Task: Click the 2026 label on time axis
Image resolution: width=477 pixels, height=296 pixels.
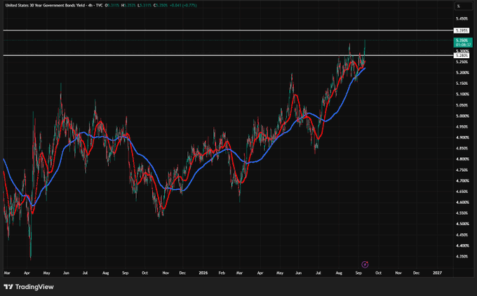Action: click(x=203, y=273)
